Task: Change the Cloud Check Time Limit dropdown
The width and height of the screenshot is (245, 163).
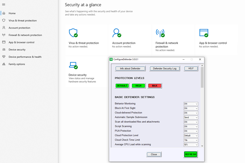Action: tap(191, 140)
